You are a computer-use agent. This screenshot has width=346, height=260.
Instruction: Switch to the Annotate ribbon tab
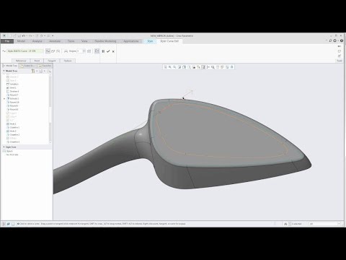tap(55, 41)
